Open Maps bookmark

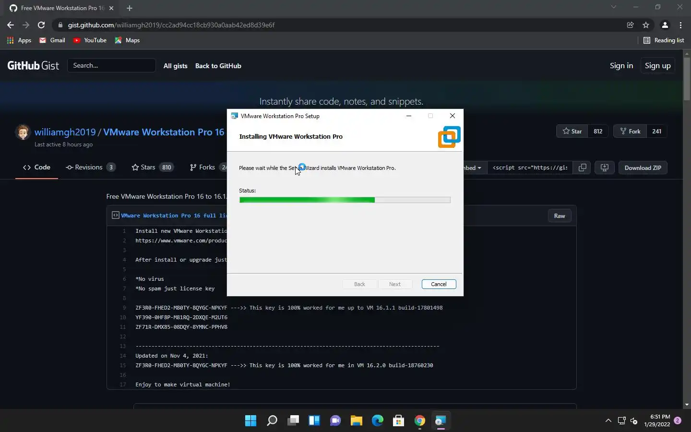coord(127,40)
